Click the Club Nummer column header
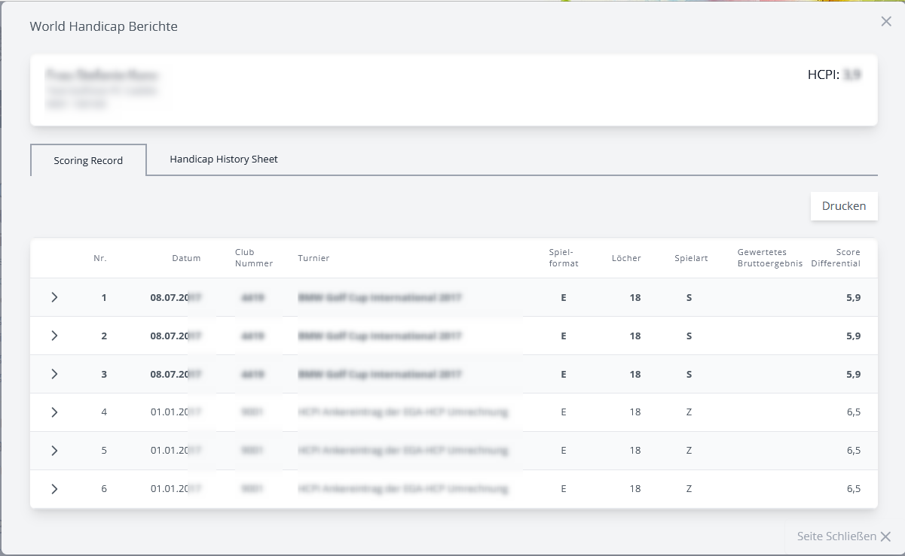This screenshot has height=556, width=905. coord(254,258)
